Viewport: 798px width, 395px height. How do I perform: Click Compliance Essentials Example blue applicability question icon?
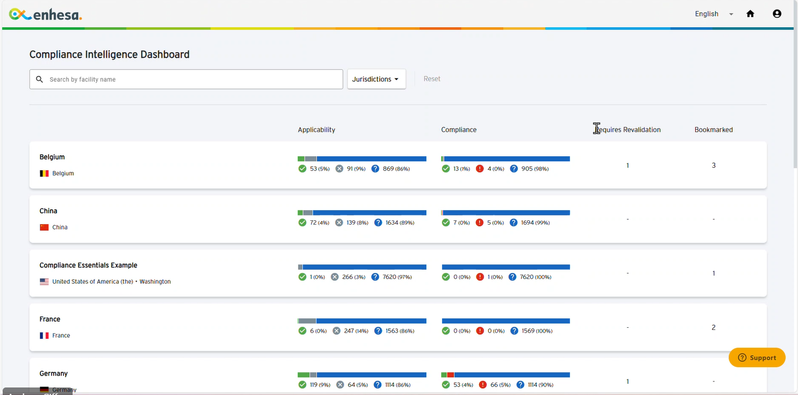click(377, 277)
